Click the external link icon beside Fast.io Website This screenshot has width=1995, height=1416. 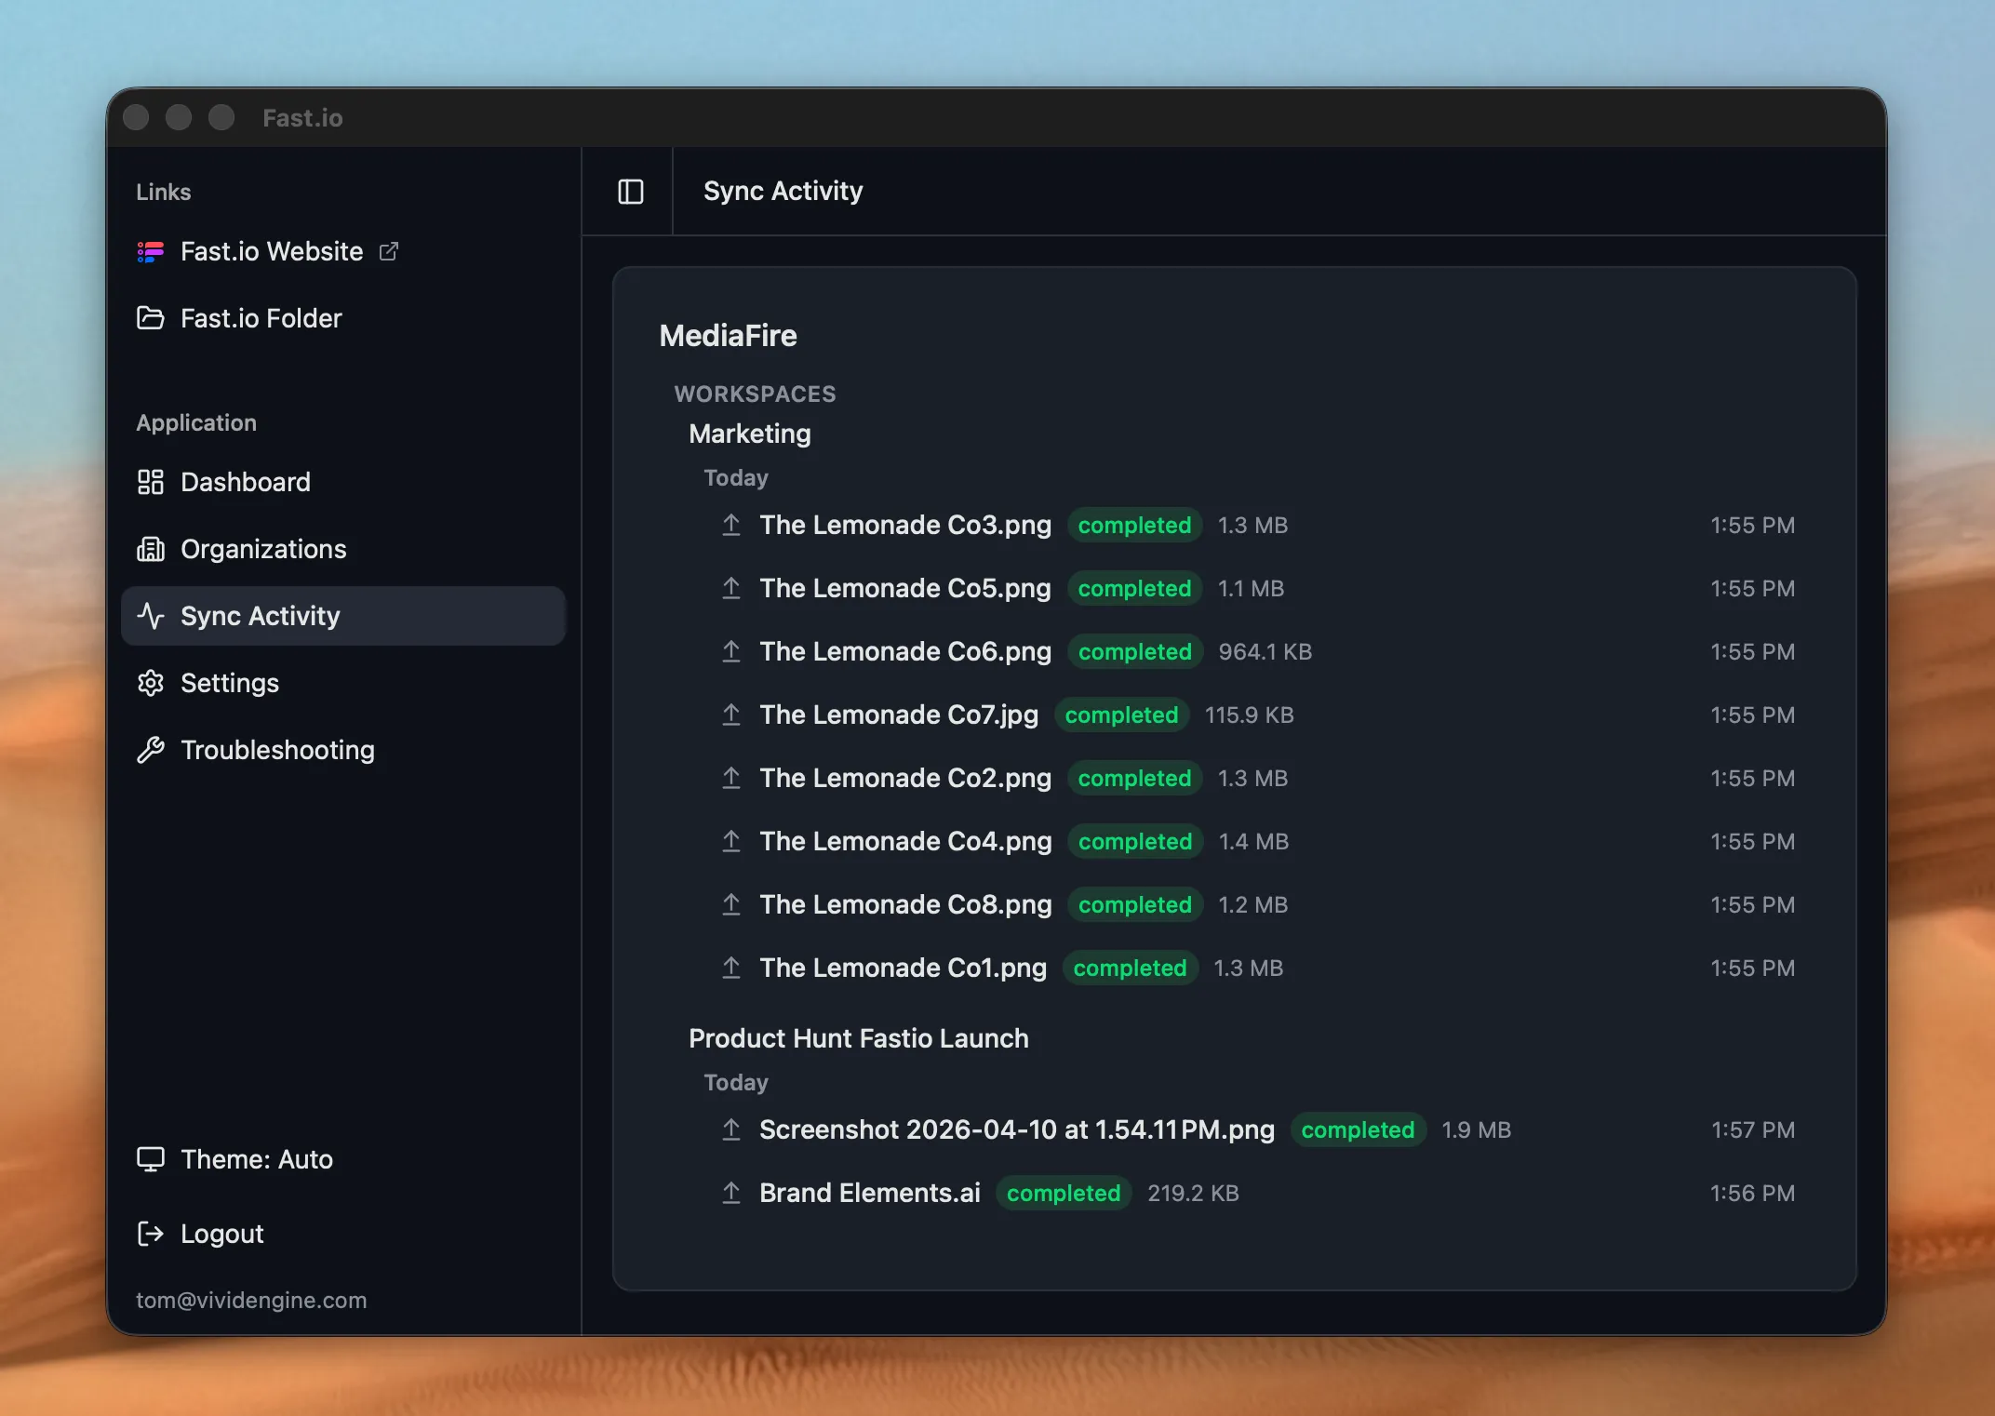coord(388,251)
